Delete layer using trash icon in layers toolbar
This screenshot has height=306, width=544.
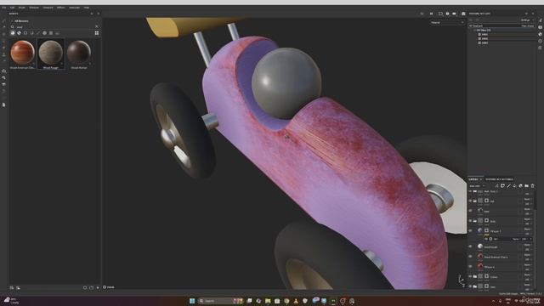(533, 186)
